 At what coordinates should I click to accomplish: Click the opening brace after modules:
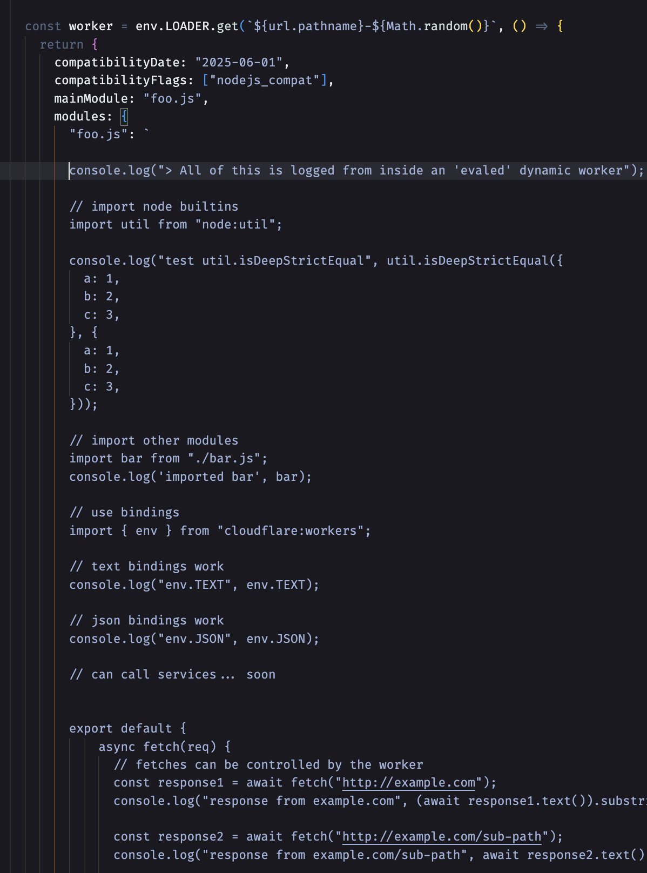pyautogui.click(x=124, y=117)
